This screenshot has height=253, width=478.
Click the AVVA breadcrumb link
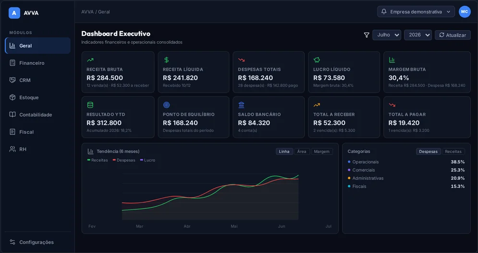pos(87,12)
